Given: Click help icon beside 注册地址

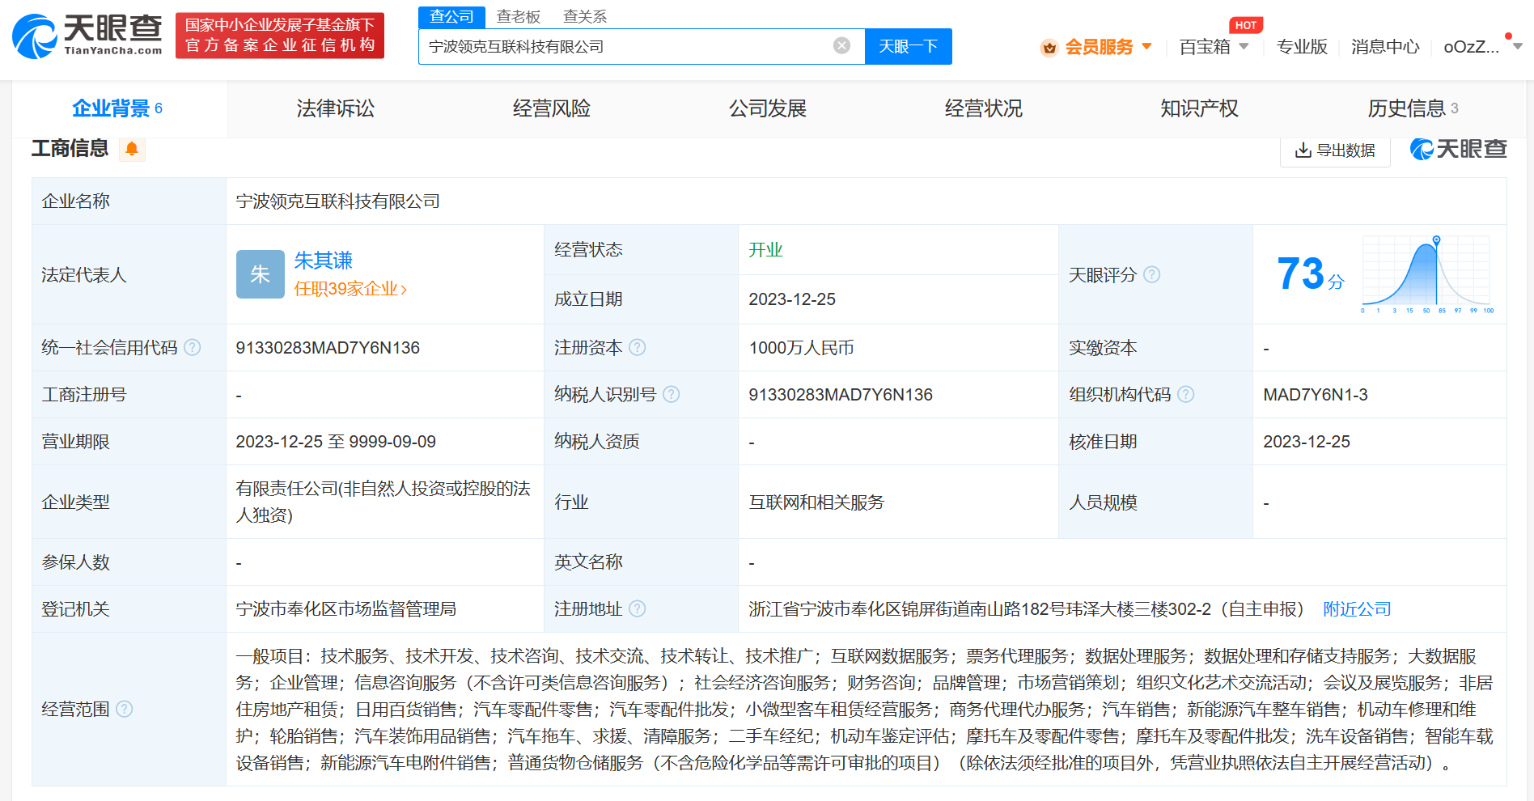Looking at the screenshot, I should 638,609.
